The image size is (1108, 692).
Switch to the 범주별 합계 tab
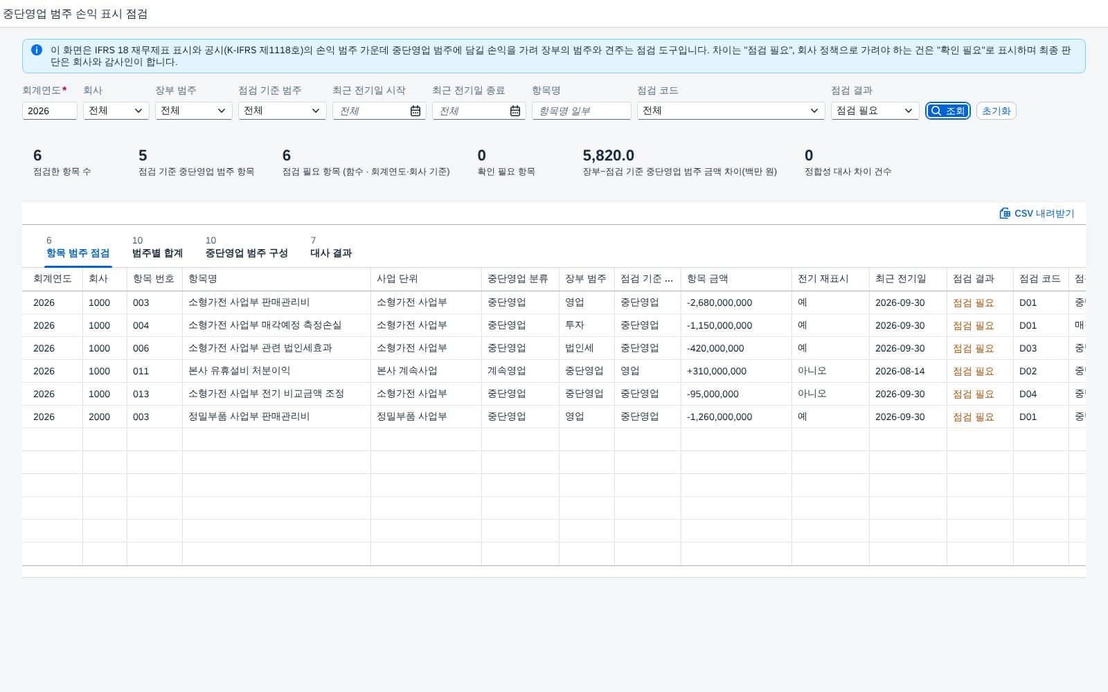pyautogui.click(x=157, y=248)
